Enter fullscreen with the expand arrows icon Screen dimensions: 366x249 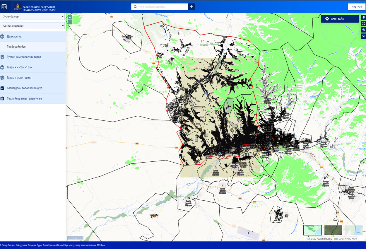click(x=363, y=24)
